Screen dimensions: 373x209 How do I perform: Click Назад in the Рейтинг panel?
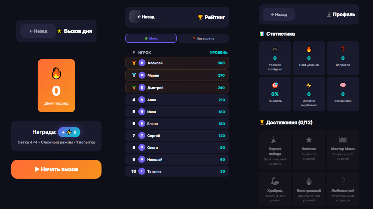pyautogui.click(x=146, y=17)
